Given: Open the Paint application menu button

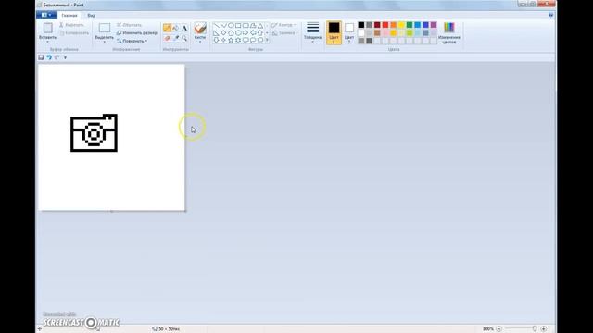Looking at the screenshot, I should tap(46, 15).
